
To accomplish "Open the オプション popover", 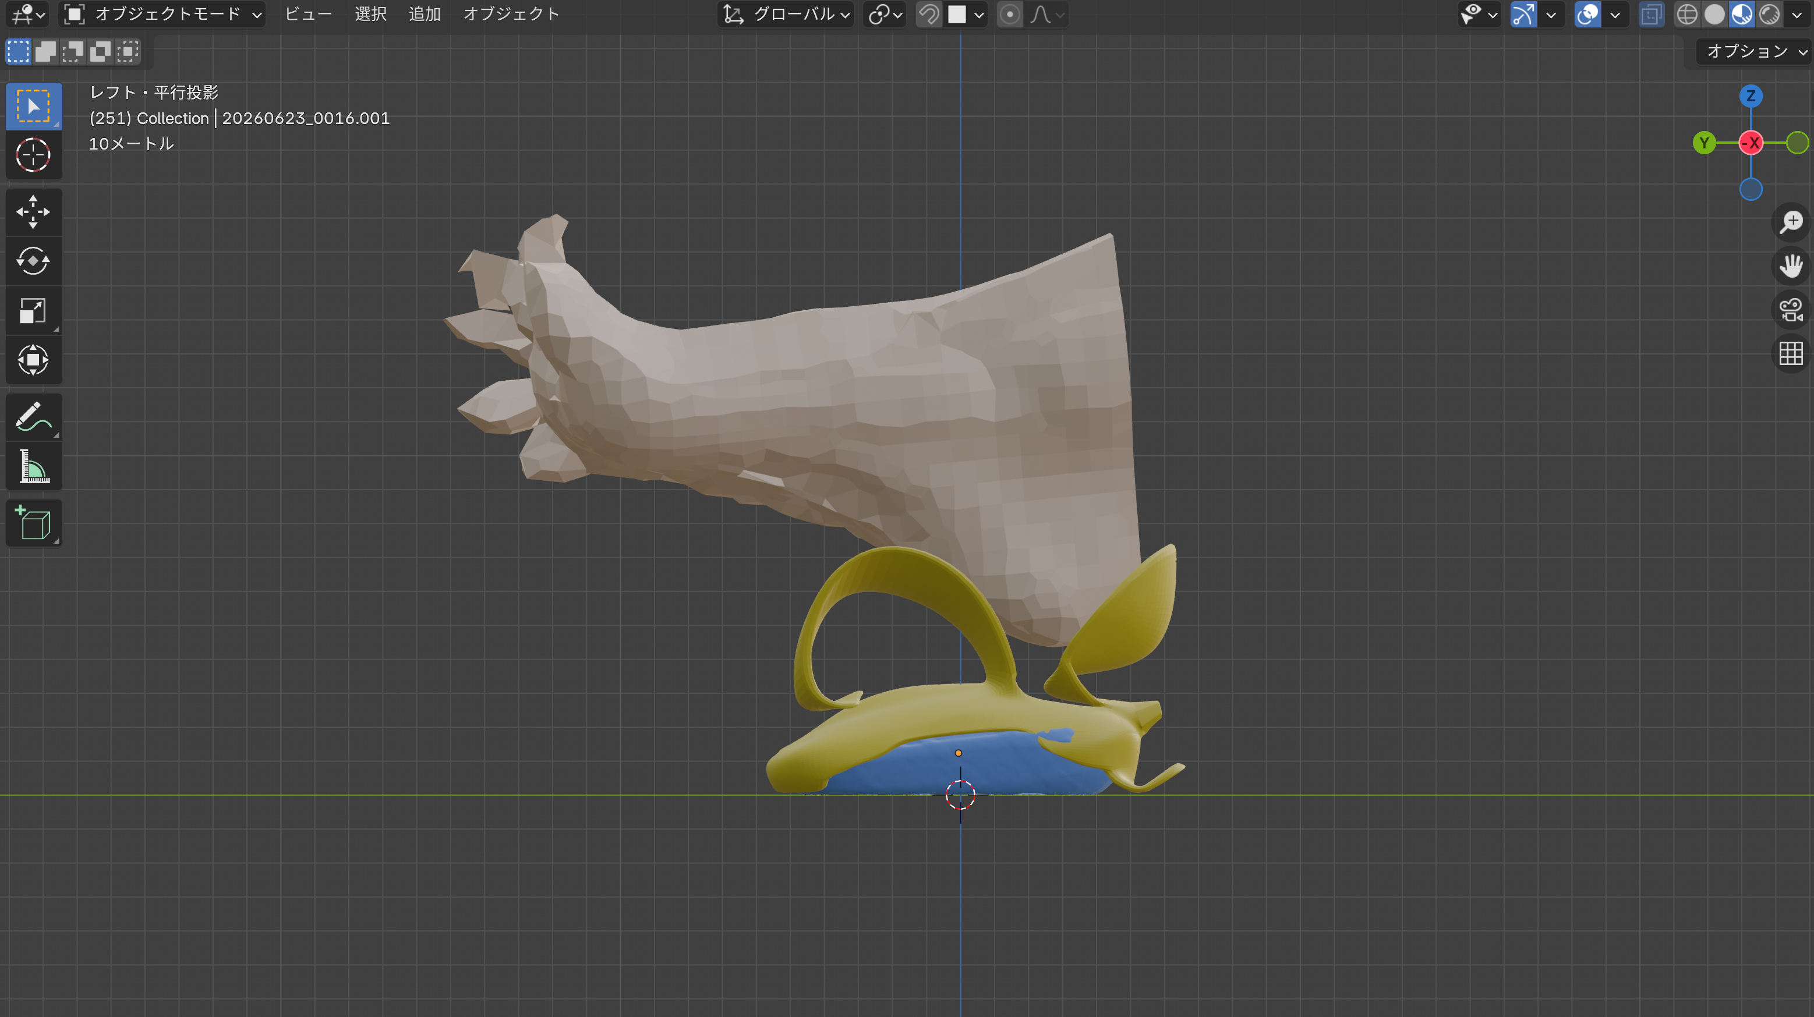I will (1755, 51).
